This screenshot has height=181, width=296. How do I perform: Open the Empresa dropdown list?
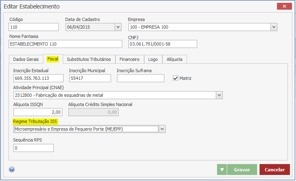(274, 27)
